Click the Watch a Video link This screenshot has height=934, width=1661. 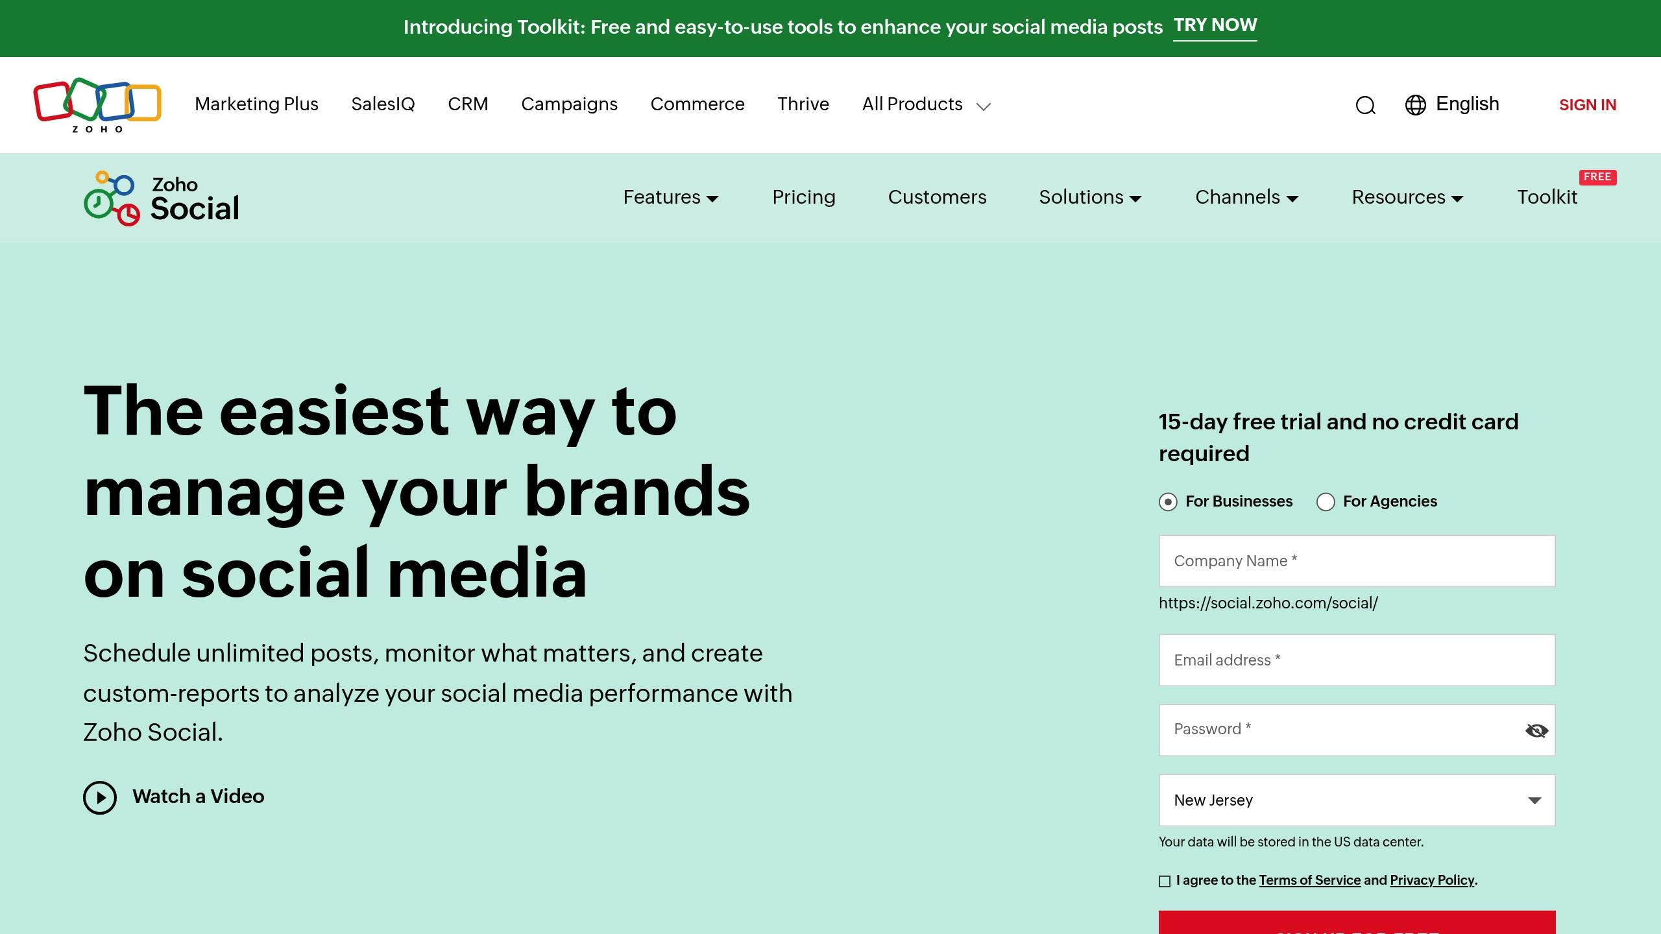pyautogui.click(x=198, y=796)
